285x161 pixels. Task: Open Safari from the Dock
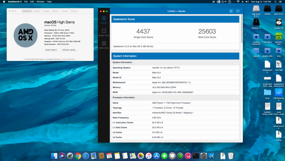[85, 156]
